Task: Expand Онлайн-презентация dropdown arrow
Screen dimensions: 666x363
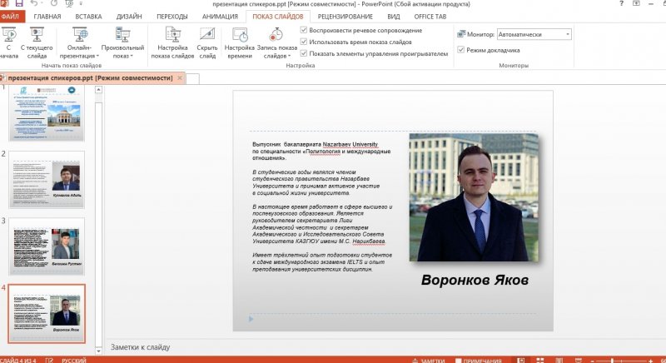Action: [97, 56]
